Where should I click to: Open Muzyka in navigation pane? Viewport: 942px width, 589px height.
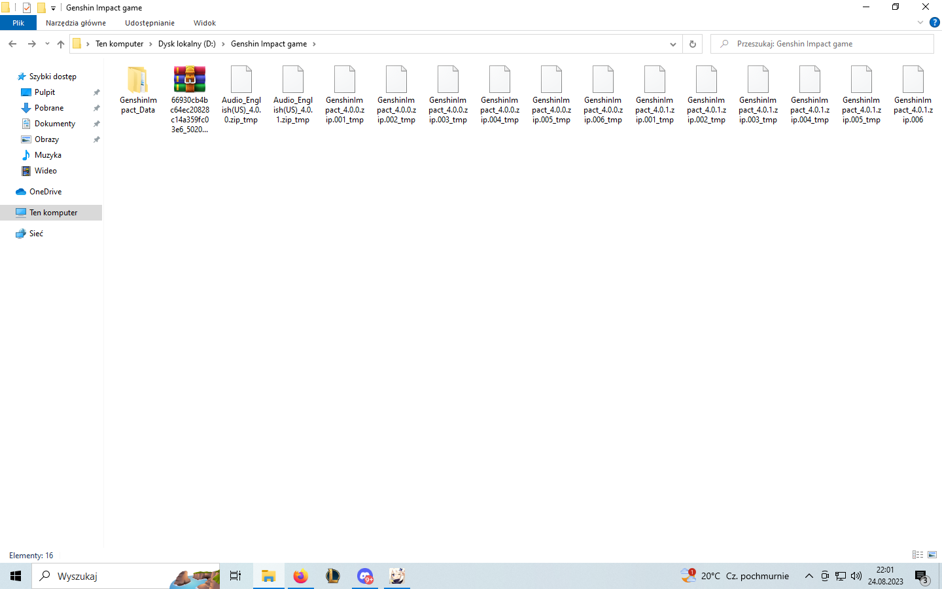click(48, 155)
